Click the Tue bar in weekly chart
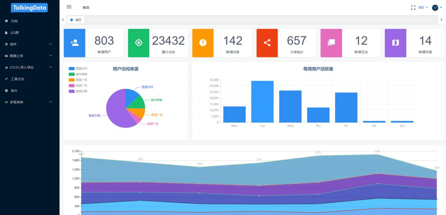 pos(262,102)
